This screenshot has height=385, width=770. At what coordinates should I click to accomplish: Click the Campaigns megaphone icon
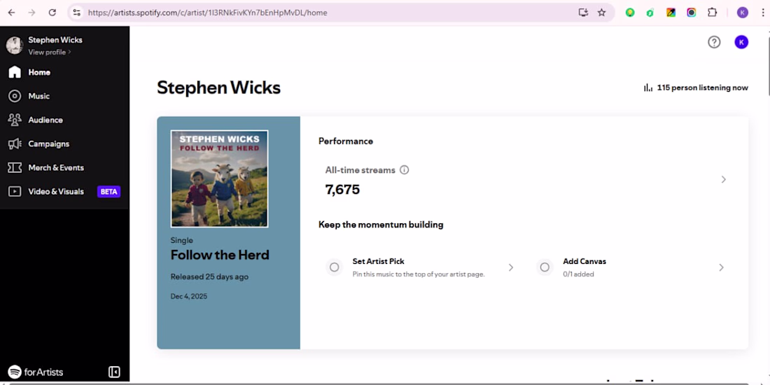click(x=15, y=143)
